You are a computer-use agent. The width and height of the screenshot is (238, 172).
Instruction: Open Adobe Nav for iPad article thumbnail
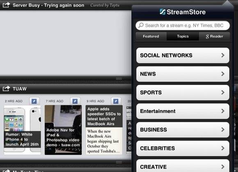tap(63, 130)
